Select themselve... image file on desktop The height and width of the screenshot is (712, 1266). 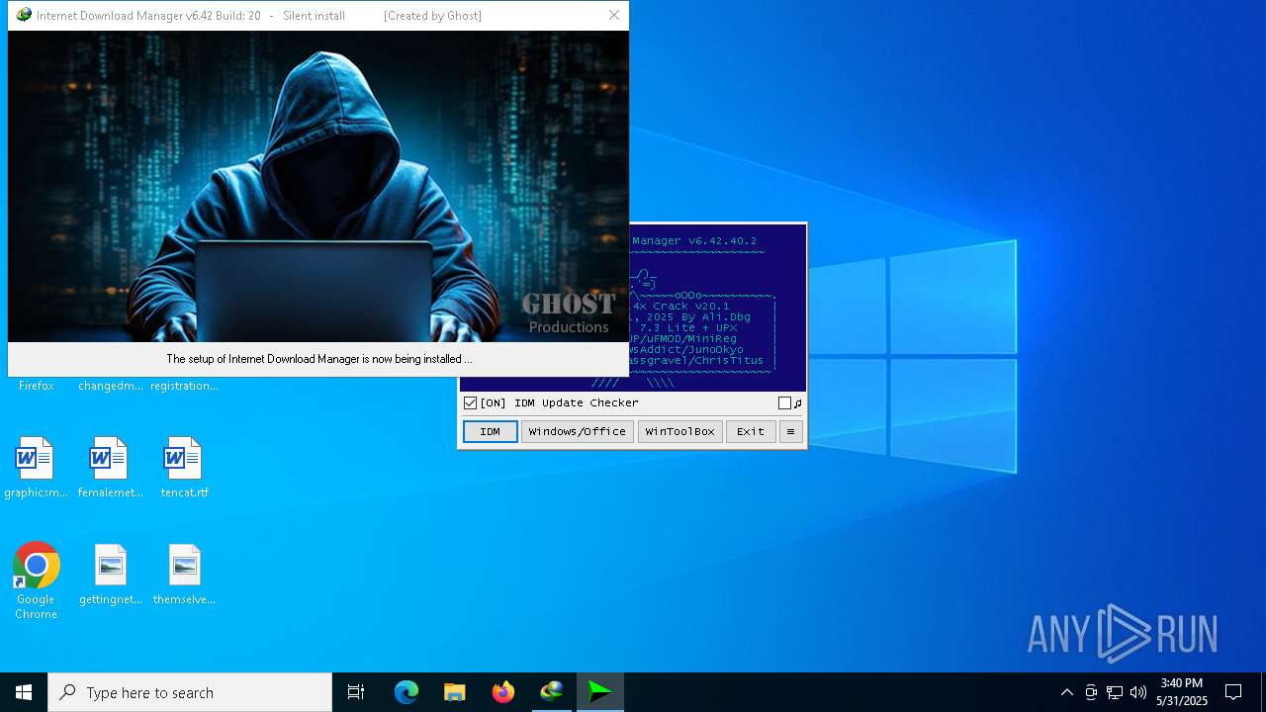184,576
